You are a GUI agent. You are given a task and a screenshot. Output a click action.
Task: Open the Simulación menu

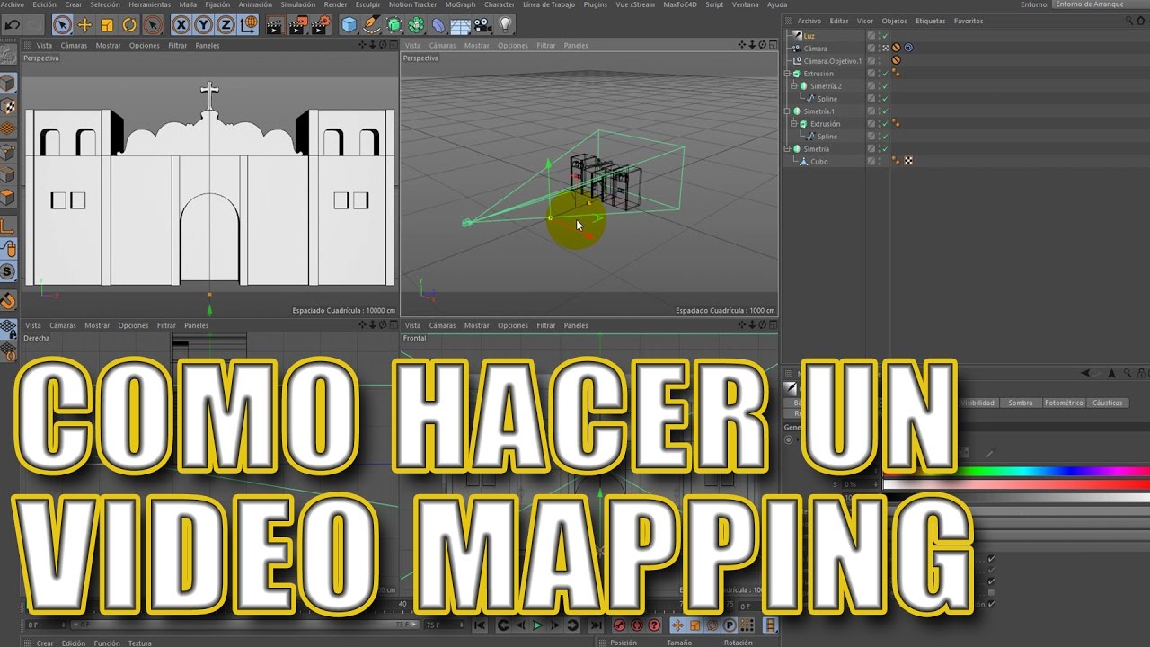[298, 4]
